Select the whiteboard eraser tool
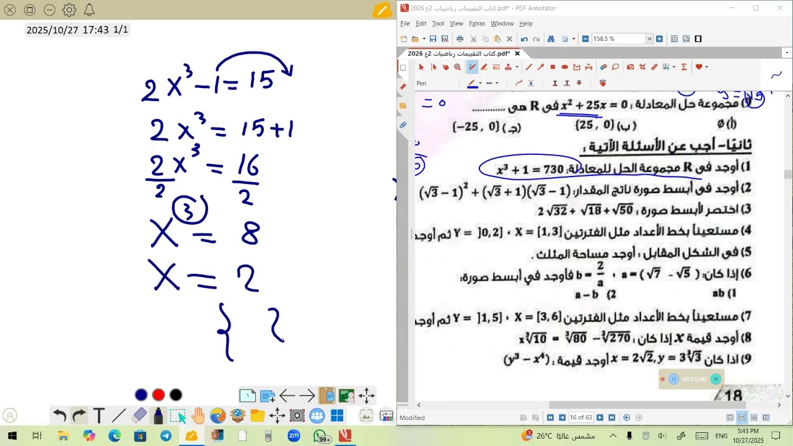Viewport: 793px width, 446px height. tap(139, 416)
